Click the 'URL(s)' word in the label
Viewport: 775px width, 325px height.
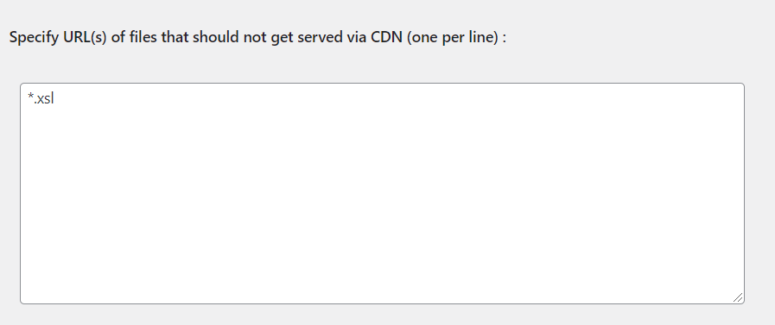tap(85, 37)
